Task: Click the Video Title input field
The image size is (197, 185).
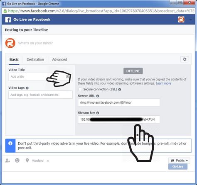Action: point(40,77)
